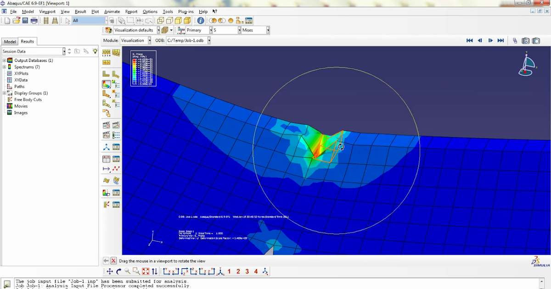Click the last-frame playback button
Image resolution: width=551 pixels, height=289 pixels.
[x=500, y=40]
